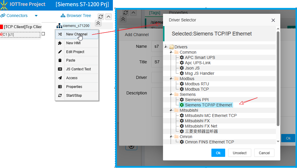Viewport: 297px width, 168px height.
Task: Click the Unselect button
Action: point(240,153)
